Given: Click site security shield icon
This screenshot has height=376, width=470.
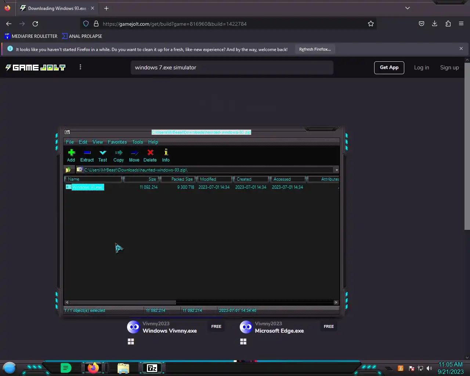Looking at the screenshot, I should coord(86,24).
